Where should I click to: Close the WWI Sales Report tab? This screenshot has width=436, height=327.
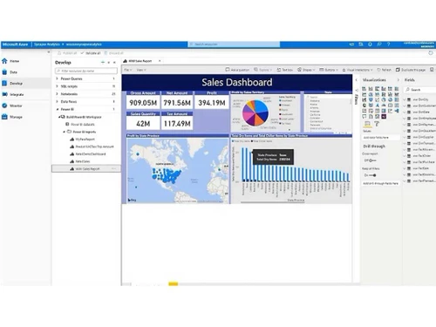[x=160, y=61]
